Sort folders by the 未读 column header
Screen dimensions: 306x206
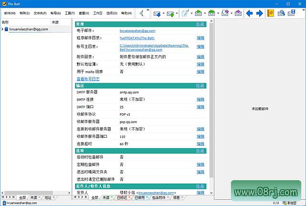pyautogui.click(x=55, y=22)
